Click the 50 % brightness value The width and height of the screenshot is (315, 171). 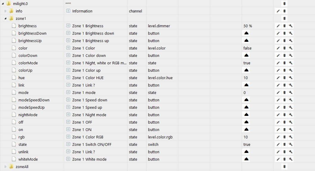tap(248, 26)
